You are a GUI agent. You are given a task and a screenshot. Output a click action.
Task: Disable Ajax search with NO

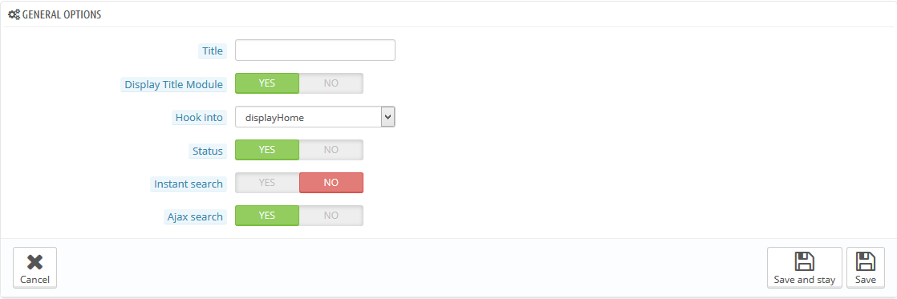pyautogui.click(x=331, y=216)
